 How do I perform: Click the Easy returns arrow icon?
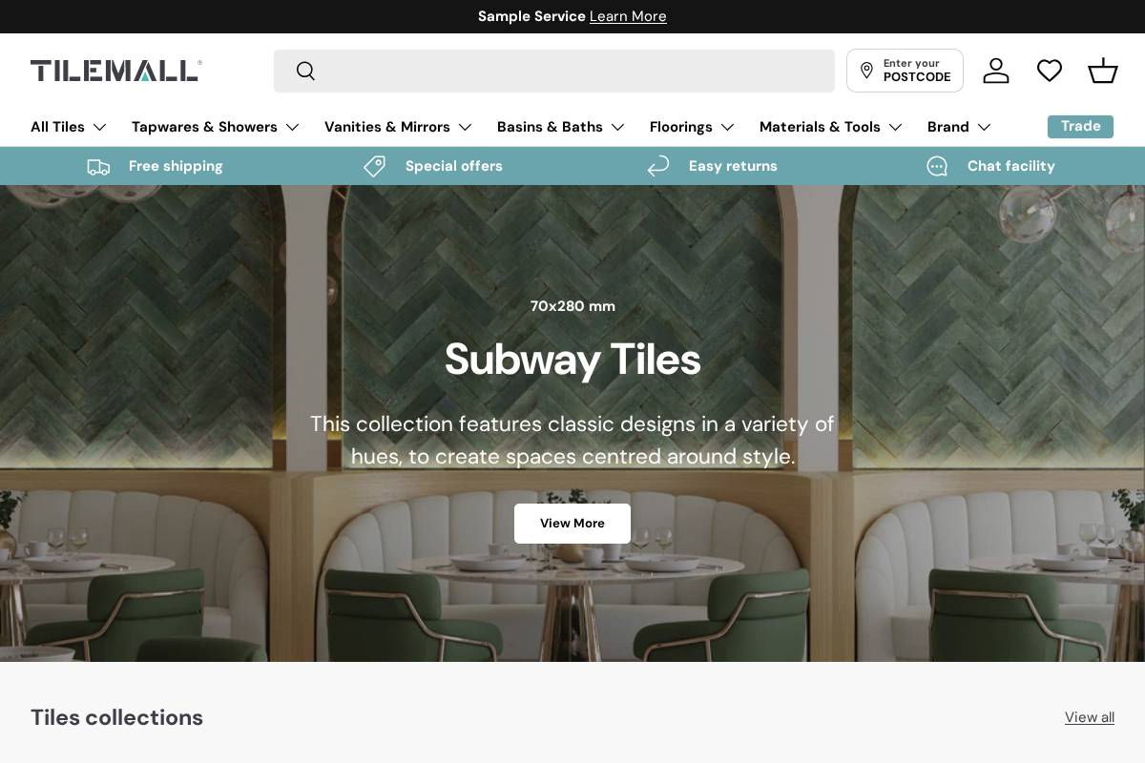point(658,166)
